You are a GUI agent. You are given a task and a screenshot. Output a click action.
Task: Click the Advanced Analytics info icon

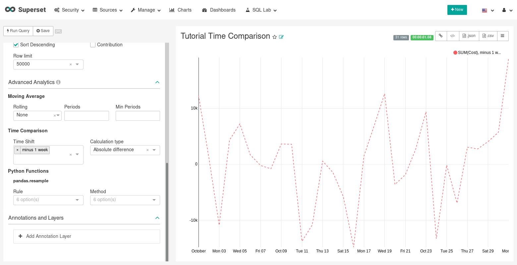(58, 82)
